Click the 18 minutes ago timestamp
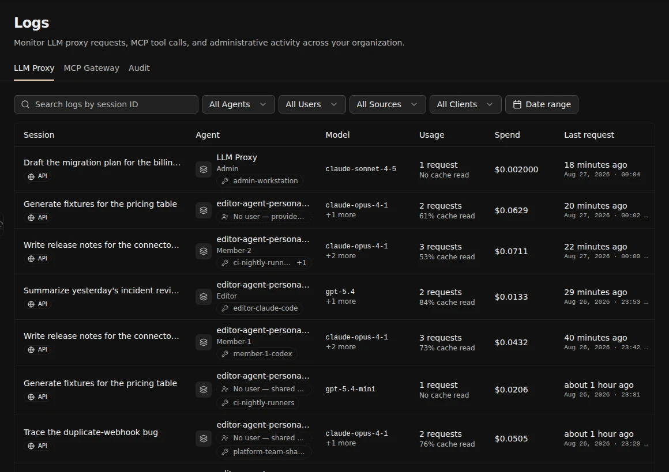 [596, 165]
